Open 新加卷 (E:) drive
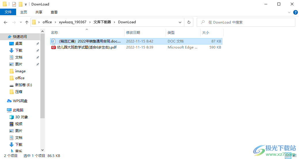 click(x=23, y=85)
